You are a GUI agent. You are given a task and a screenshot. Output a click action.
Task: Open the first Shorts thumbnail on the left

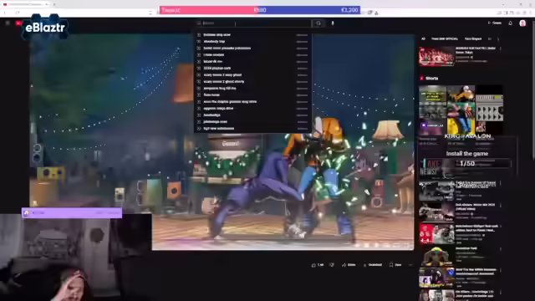pos(432,110)
